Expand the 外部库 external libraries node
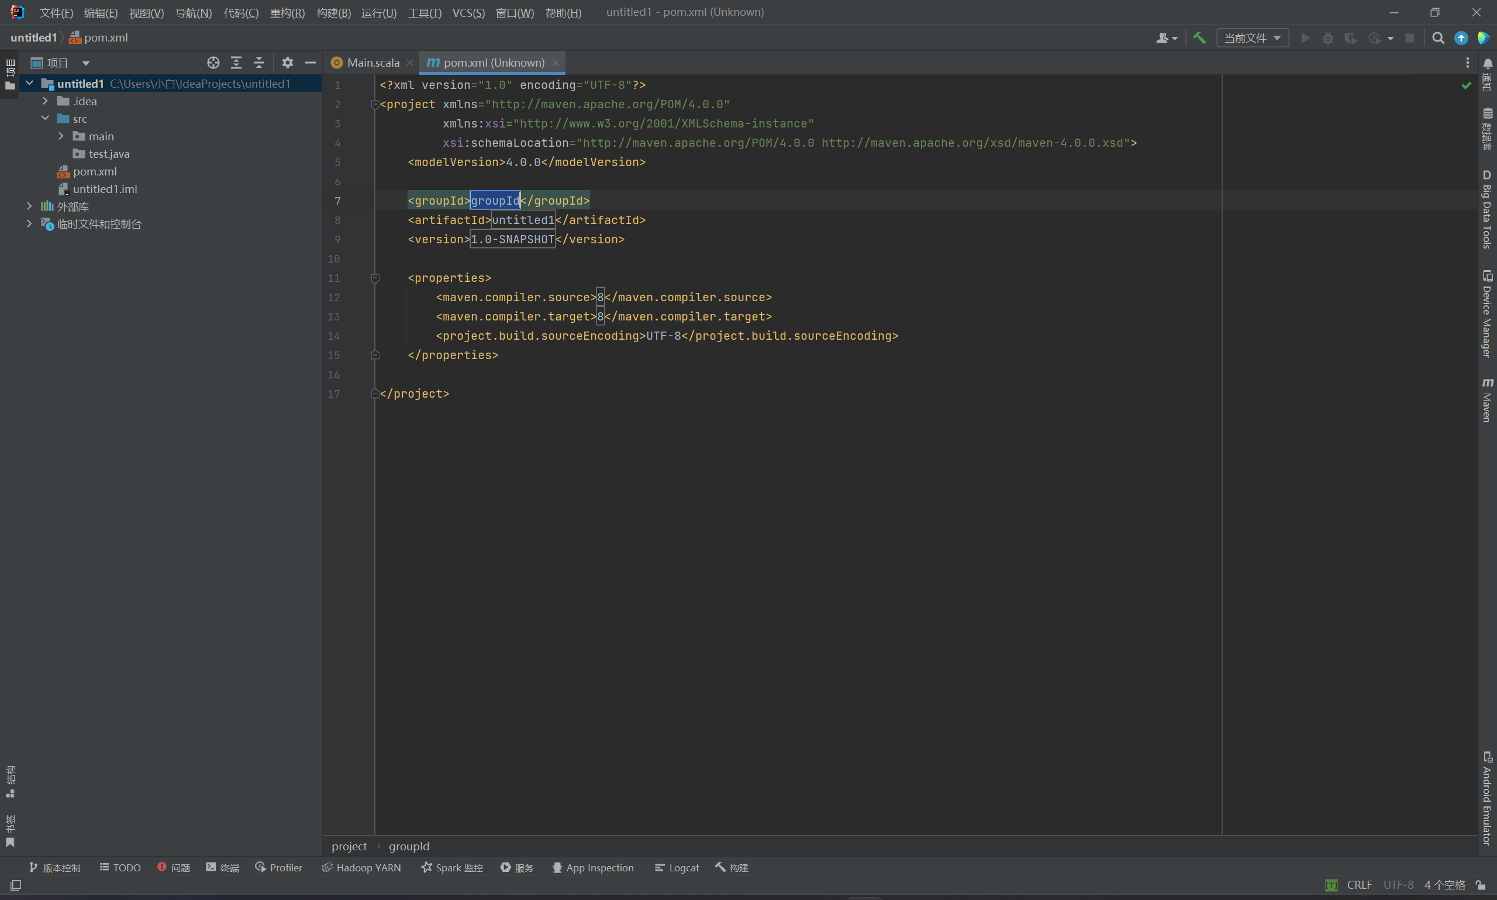 tap(29, 207)
